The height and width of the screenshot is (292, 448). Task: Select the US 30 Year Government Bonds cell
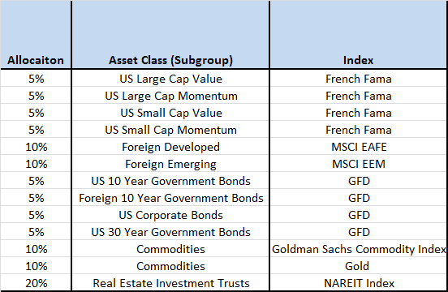(170, 232)
